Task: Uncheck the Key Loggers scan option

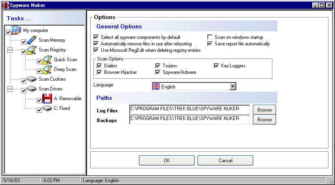Action: 216,66
